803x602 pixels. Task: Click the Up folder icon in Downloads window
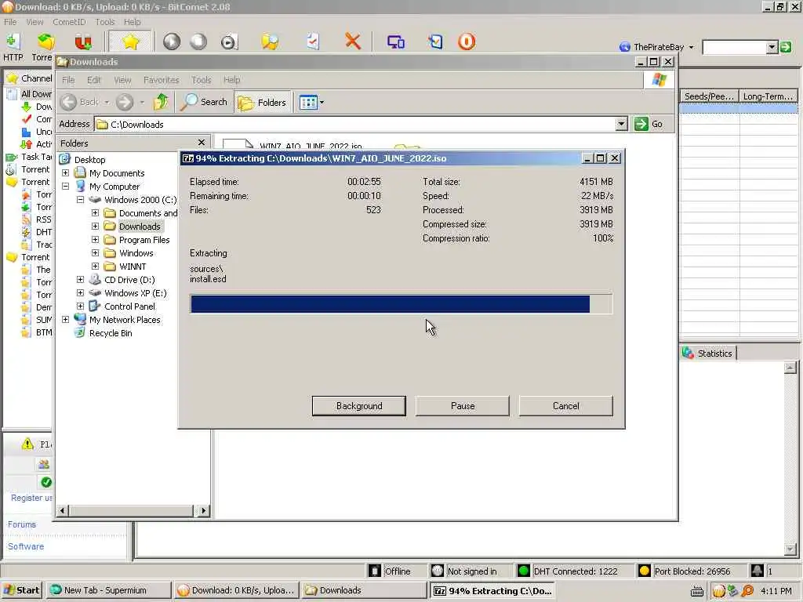(161, 102)
